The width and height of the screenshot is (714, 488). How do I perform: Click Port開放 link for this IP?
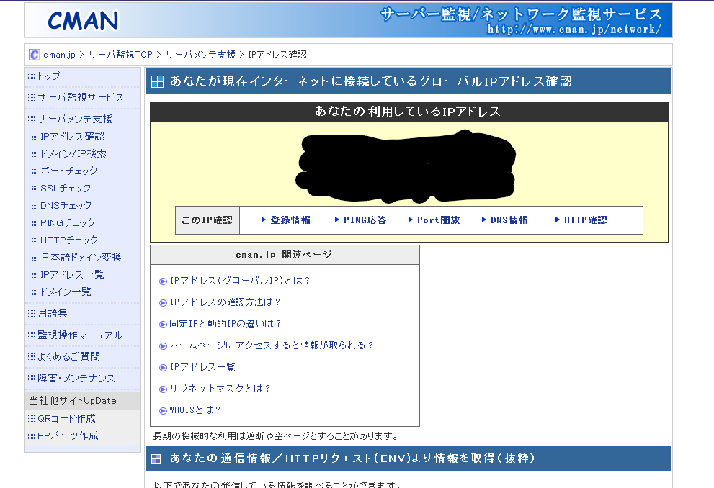pyautogui.click(x=439, y=220)
